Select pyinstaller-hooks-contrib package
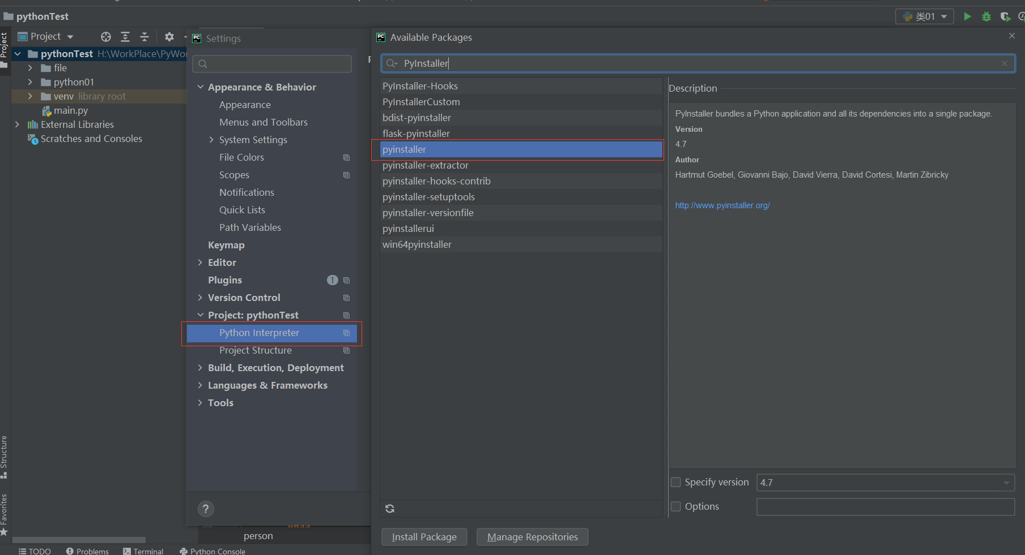 (x=521, y=181)
